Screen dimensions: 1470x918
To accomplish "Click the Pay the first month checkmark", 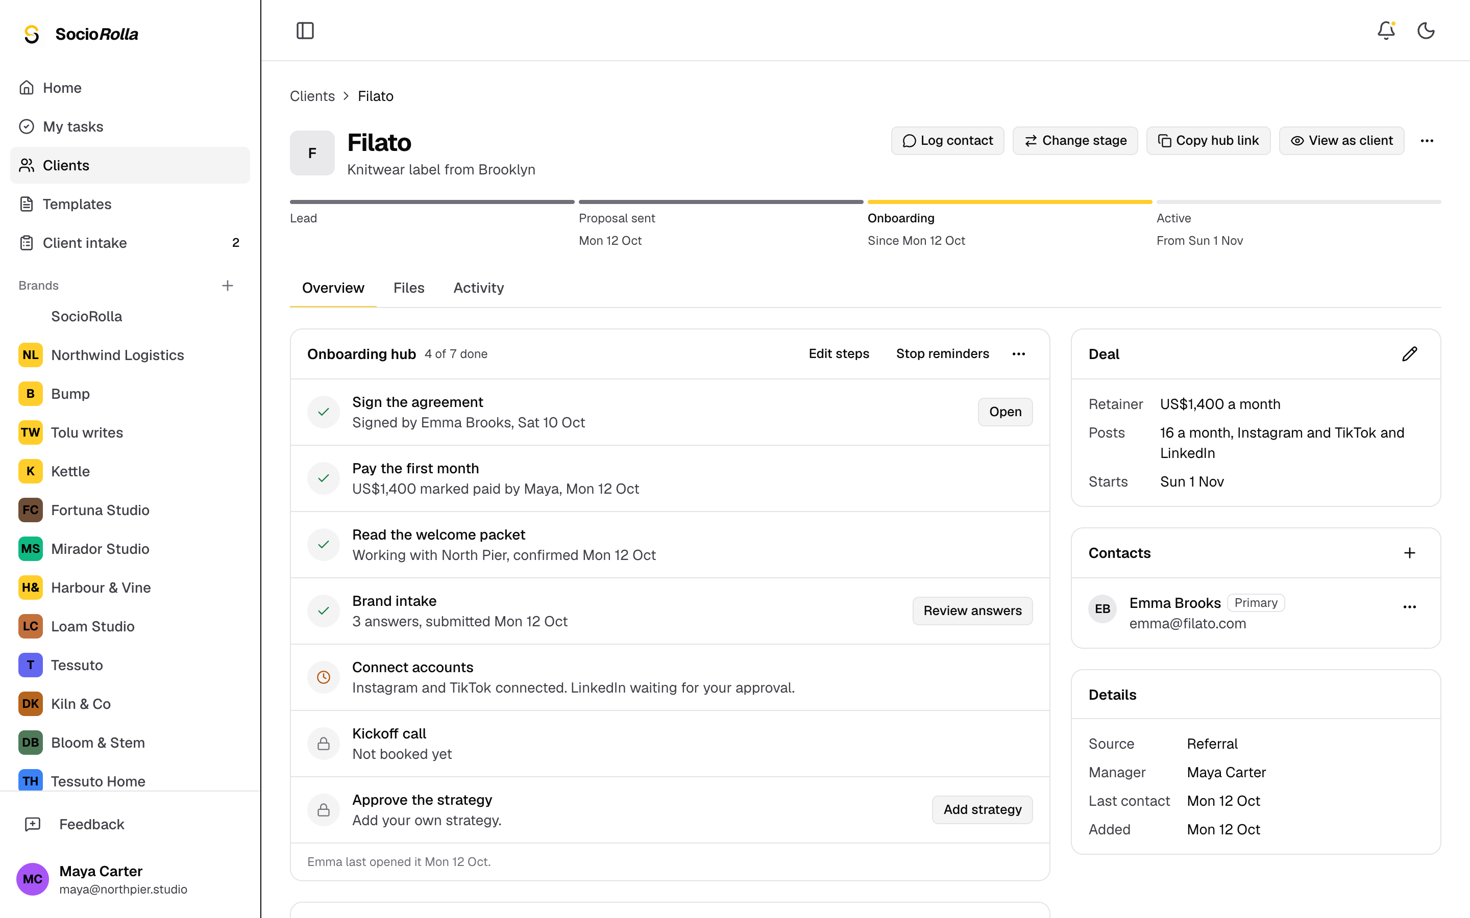I will (324, 478).
